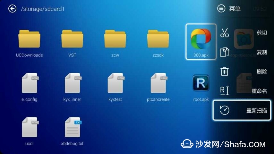Screen dimensions: 274x154
Task: Click the kyx_inner file name
Action: pos(72,99)
